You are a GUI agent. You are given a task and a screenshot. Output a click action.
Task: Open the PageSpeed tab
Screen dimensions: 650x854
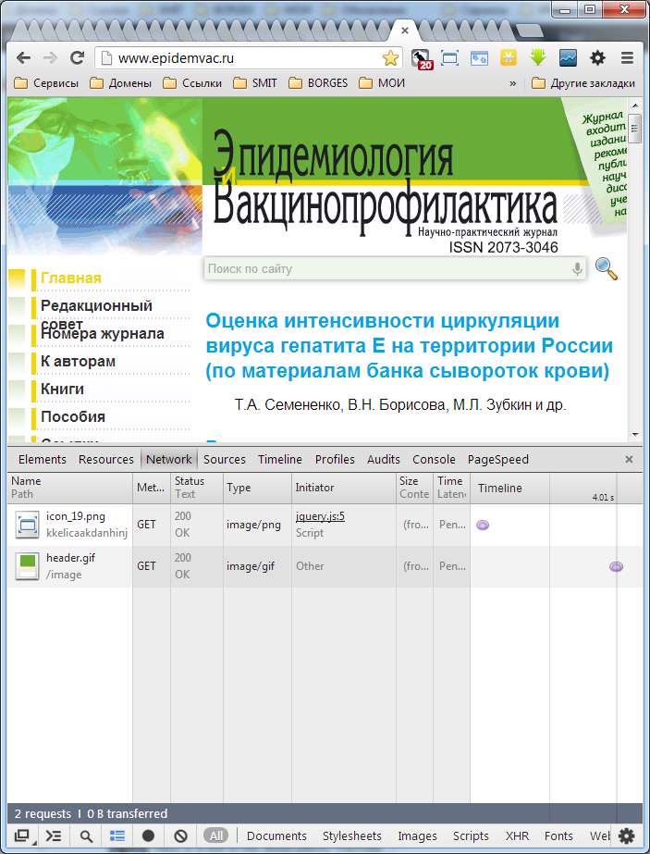[498, 459]
